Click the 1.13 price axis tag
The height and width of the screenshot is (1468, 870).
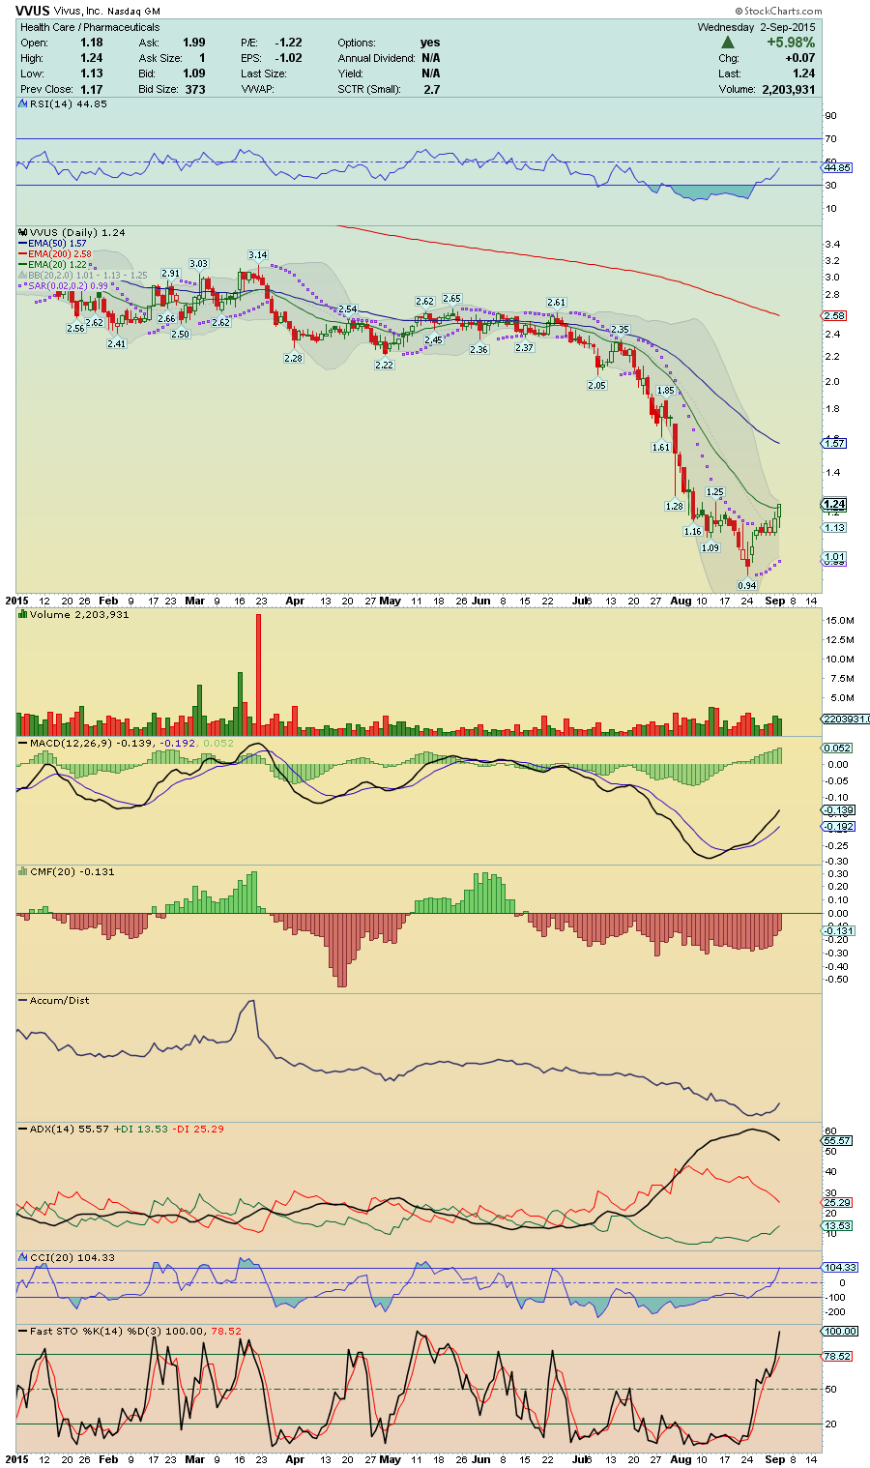coord(834,527)
